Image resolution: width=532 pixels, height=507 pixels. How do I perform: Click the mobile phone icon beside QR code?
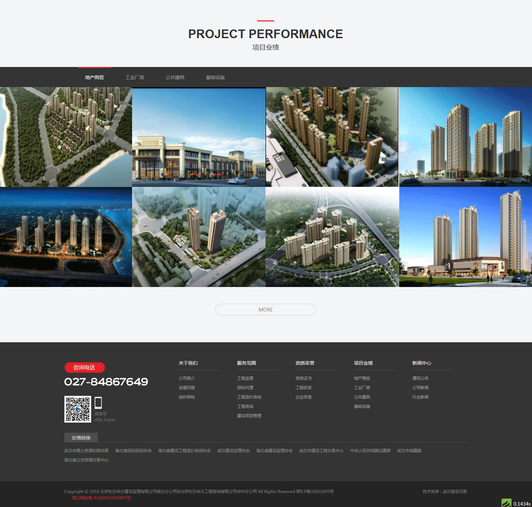point(98,403)
